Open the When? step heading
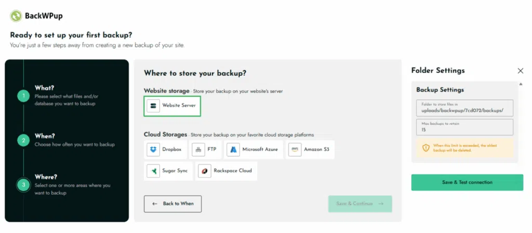Viewport: 532px width, 233px height. 45,136
